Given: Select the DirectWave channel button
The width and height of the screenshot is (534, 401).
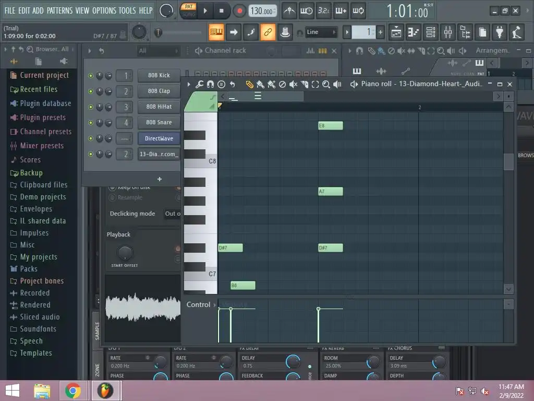Looking at the screenshot, I should click(159, 138).
